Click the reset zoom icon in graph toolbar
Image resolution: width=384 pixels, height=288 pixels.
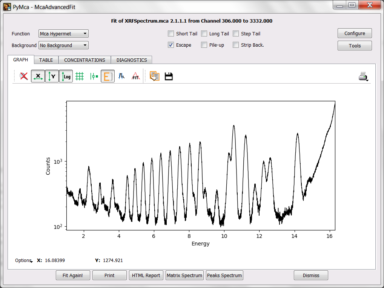tap(24, 76)
